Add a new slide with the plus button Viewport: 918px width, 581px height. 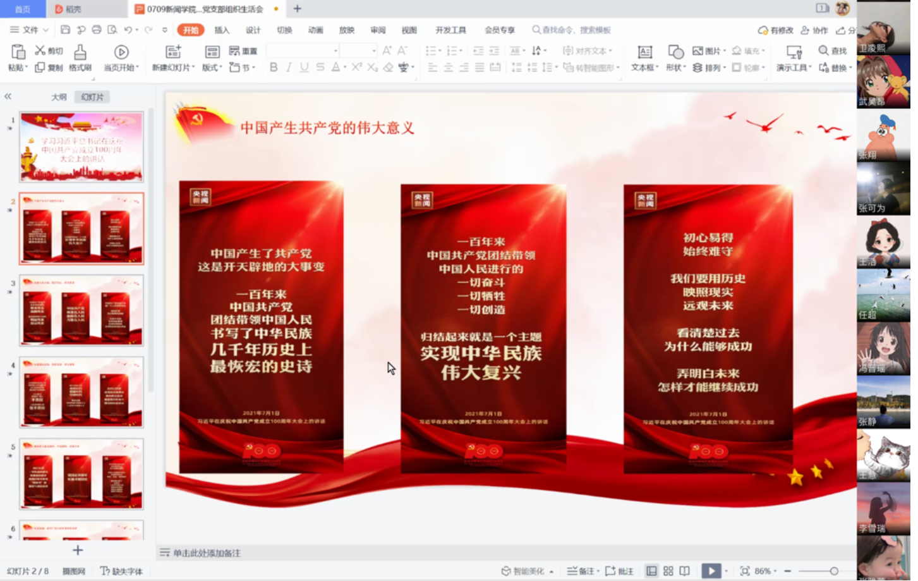78,550
